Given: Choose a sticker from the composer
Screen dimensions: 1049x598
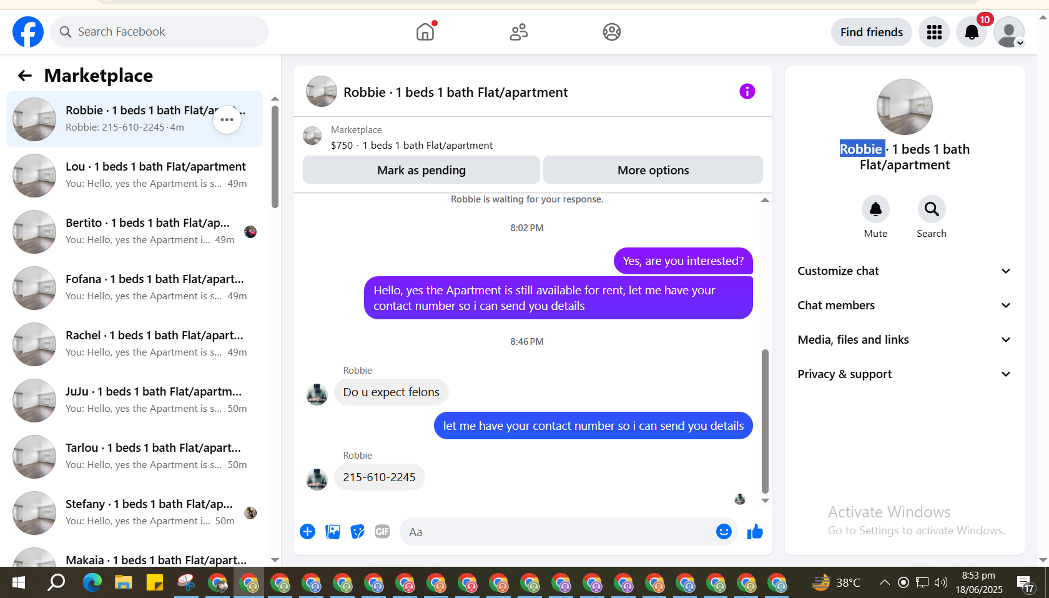Looking at the screenshot, I should point(358,532).
